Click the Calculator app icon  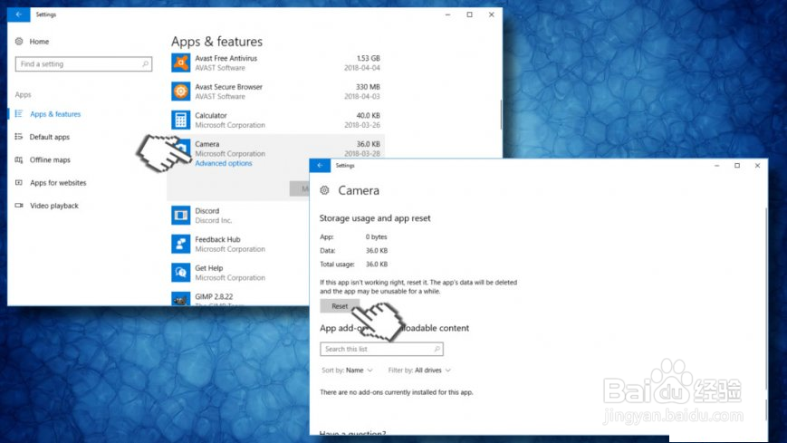click(181, 120)
